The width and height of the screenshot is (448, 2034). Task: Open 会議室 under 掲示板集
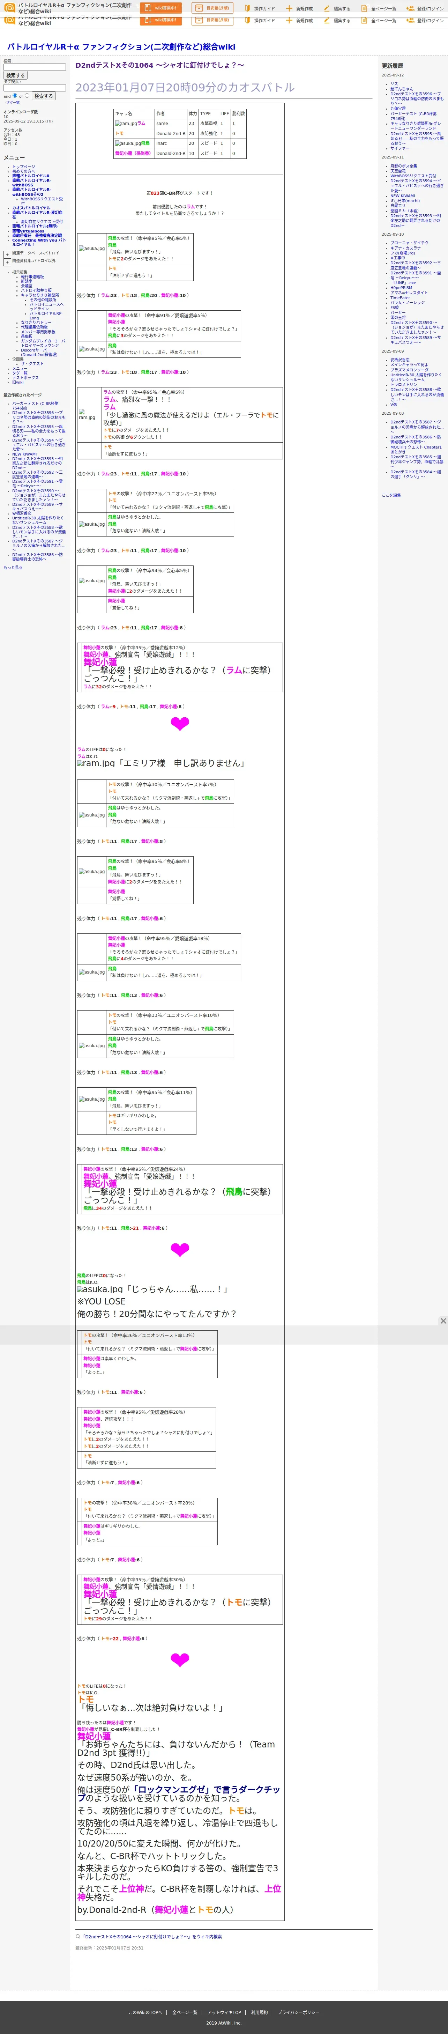(x=27, y=286)
